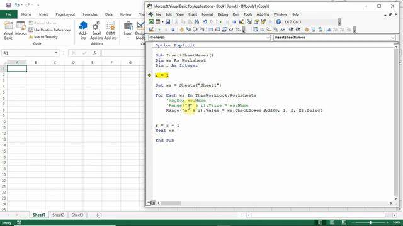Open the Name Box dropdown arrow
This screenshot has width=403, height=226.
(56, 53)
